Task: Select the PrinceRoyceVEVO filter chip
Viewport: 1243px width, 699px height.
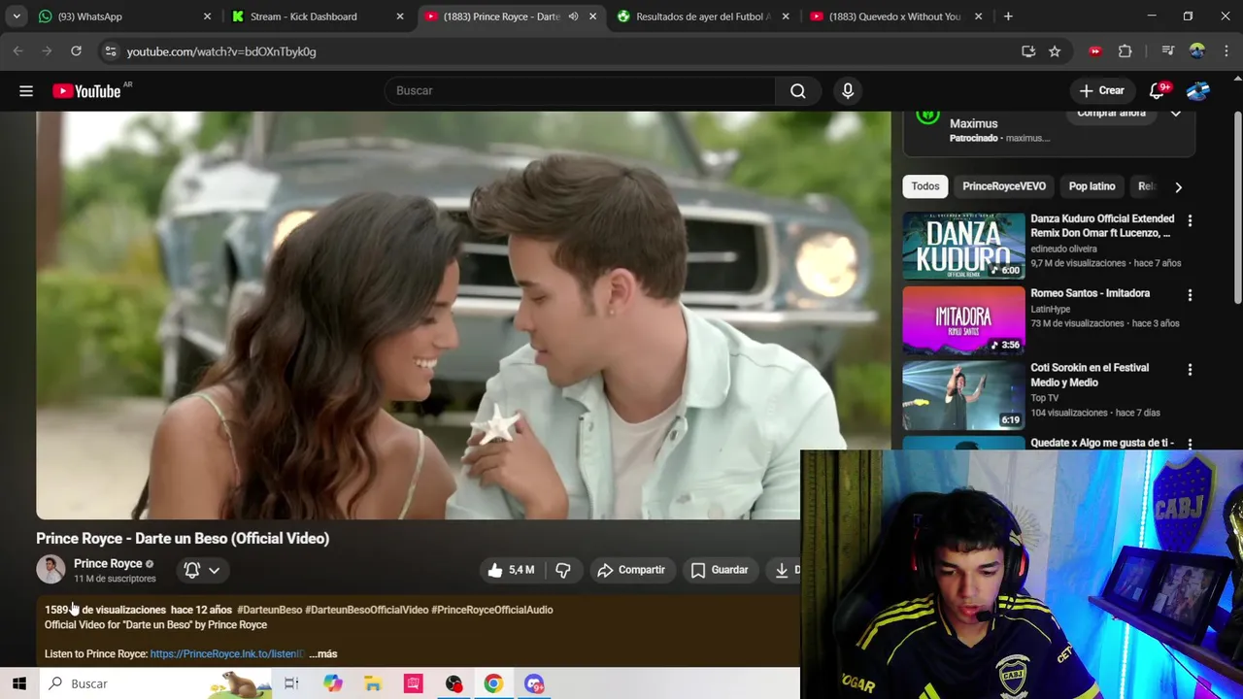Action: click(1004, 186)
